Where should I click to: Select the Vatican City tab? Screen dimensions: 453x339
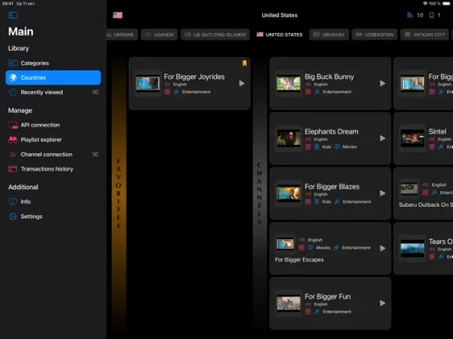pyautogui.click(x=424, y=35)
